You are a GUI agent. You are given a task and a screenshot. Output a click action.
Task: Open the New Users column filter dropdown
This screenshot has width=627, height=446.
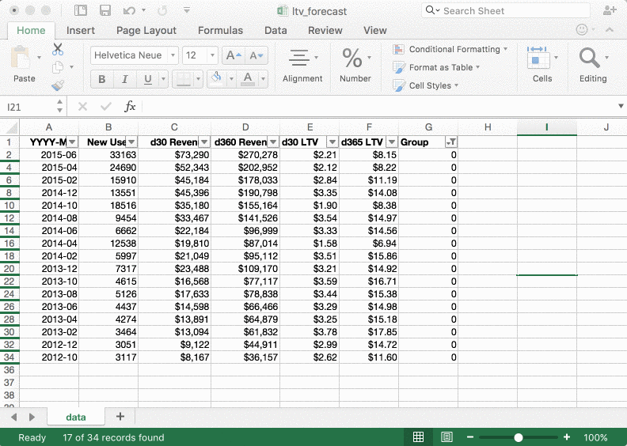131,142
